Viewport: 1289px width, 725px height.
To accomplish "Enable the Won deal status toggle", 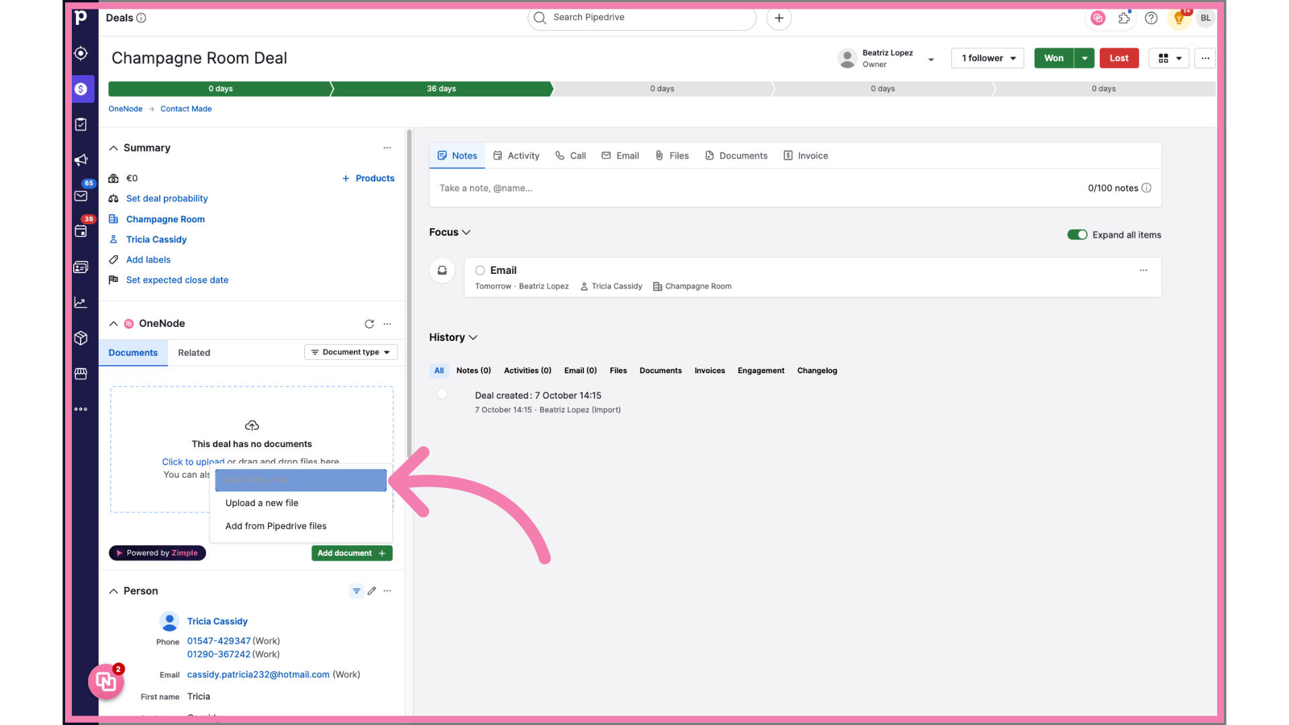I will (1055, 58).
